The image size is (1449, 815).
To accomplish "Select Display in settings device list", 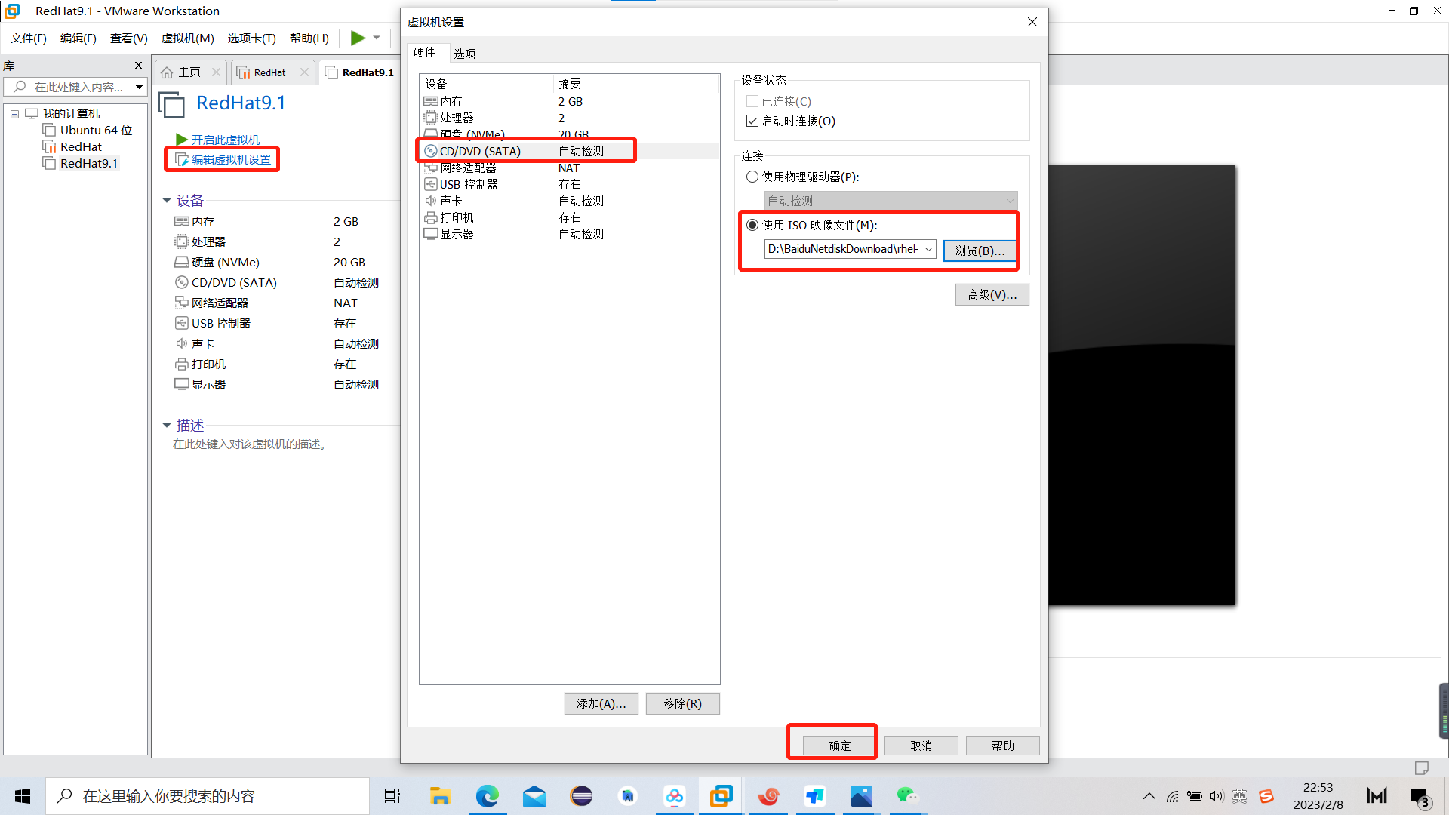I will (569, 234).
